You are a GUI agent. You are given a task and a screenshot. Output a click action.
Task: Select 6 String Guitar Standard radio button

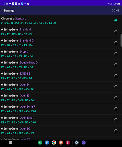(116, 32)
